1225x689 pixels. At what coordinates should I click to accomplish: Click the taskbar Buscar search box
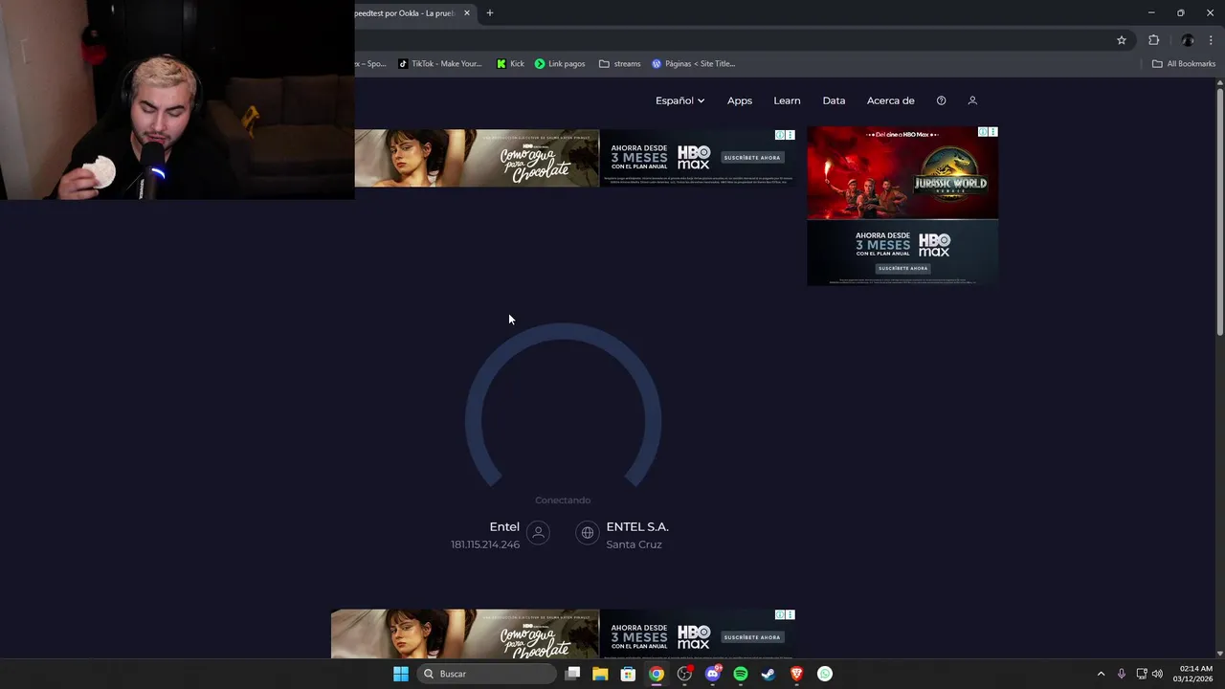[x=487, y=674]
